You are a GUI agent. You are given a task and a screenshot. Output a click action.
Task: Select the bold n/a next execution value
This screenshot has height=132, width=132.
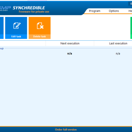point(70,54)
